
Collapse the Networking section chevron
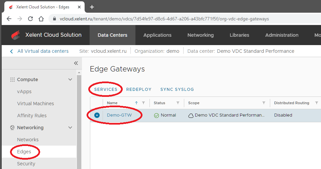[70, 128]
